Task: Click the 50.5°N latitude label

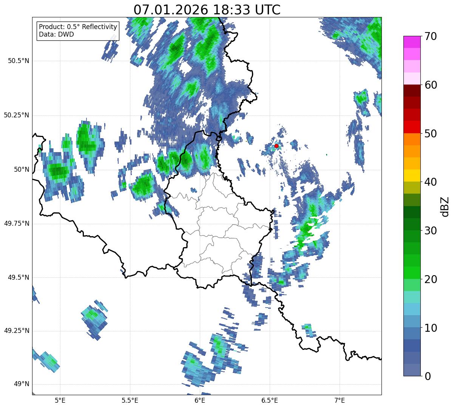Action: pyautogui.click(x=19, y=61)
